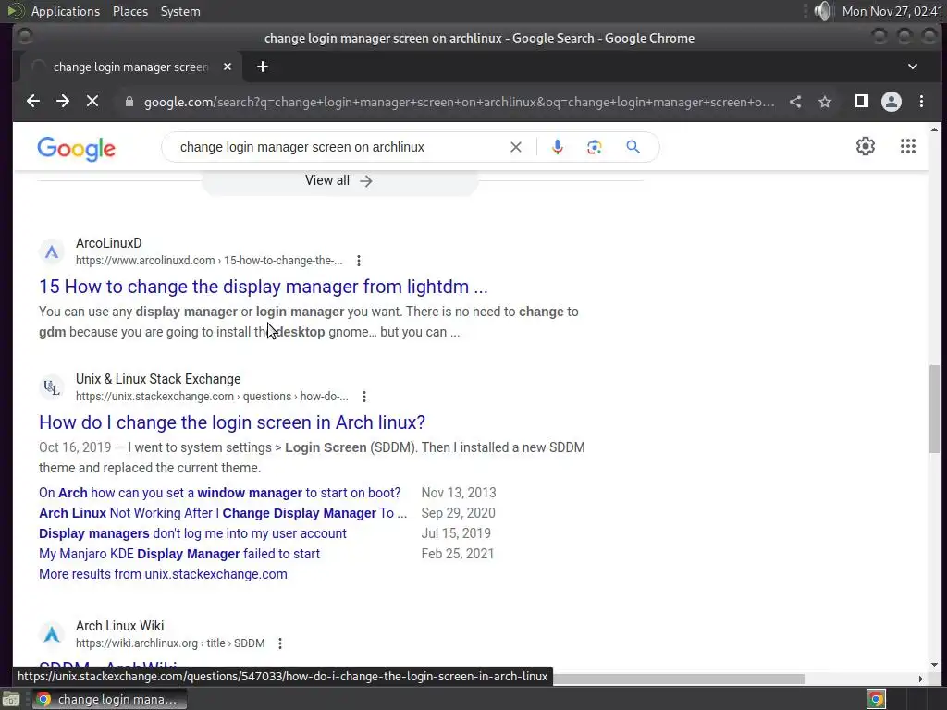The image size is (947, 710).
Task: Click the clock showing Mon Nov 27
Action: pos(892,11)
